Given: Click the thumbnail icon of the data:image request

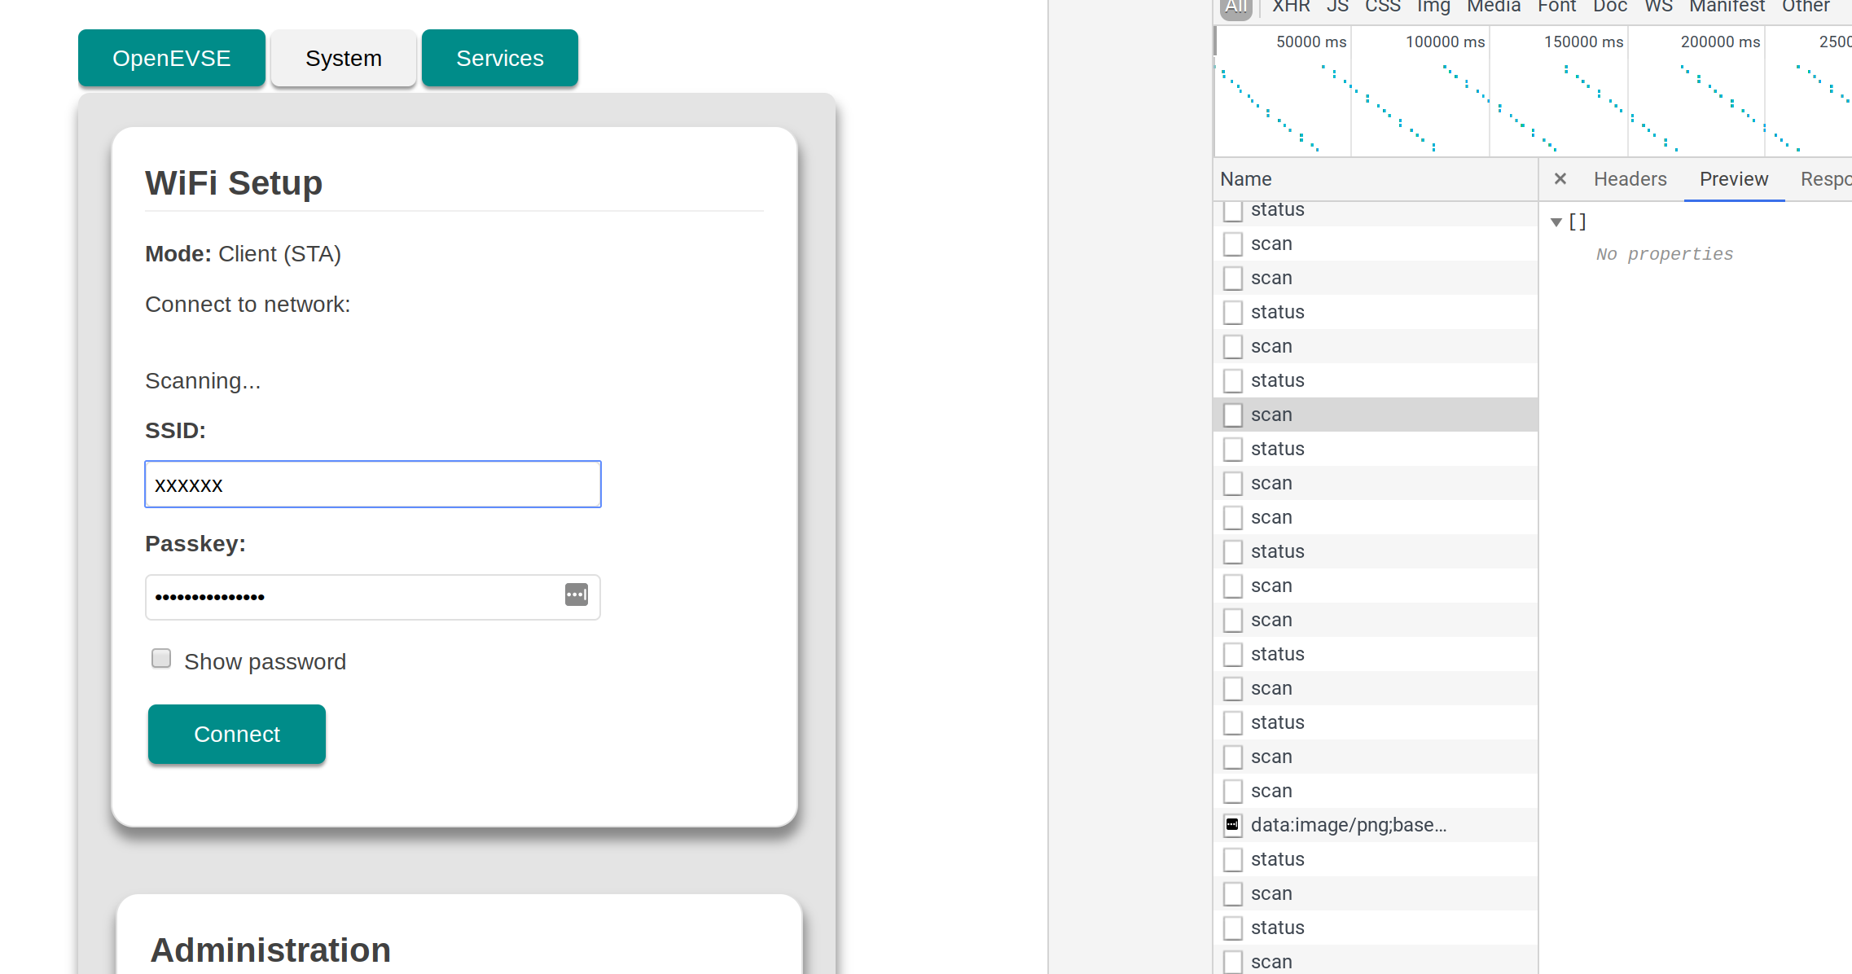Looking at the screenshot, I should 1232,825.
